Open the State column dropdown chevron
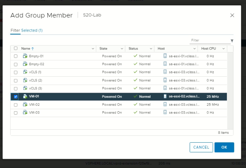 tap(122, 49)
